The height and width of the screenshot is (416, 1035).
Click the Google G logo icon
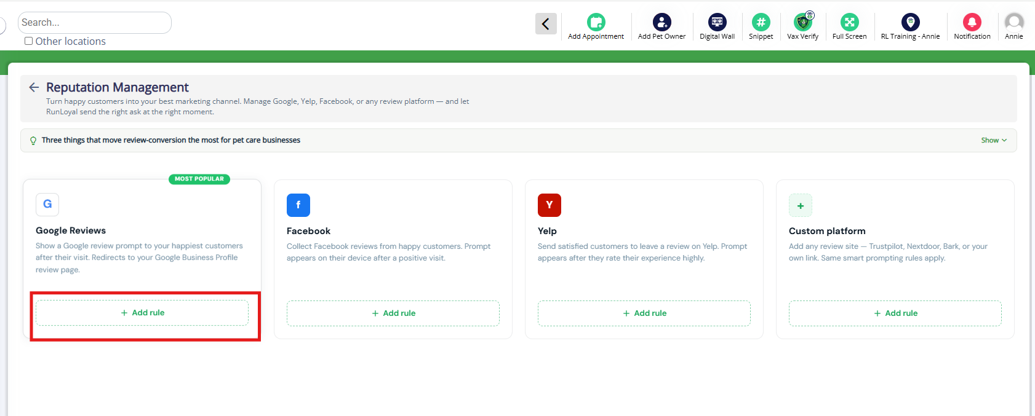click(47, 204)
